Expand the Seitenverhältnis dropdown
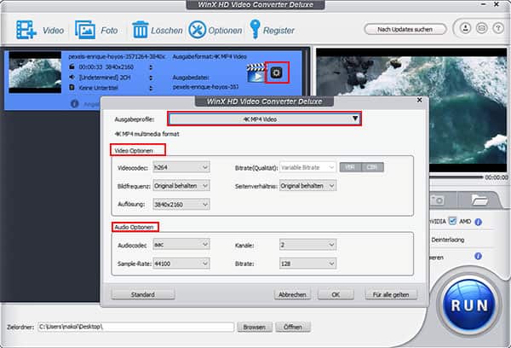The height and width of the screenshot is (348, 511). [307, 186]
